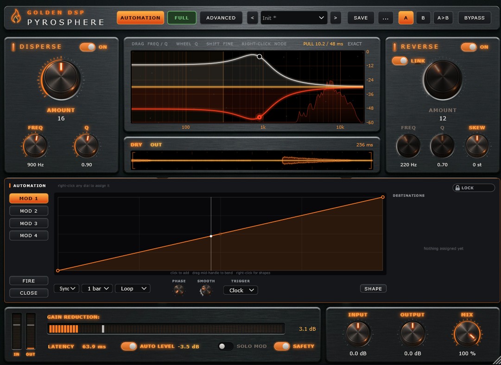This screenshot has width=501, height=365.
Task: Click the three-dots more options button
Action: click(x=386, y=18)
